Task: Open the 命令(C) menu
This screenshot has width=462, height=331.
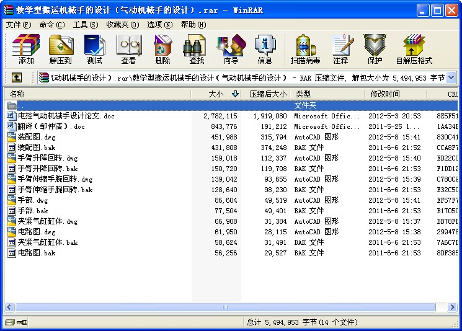Action: pyautogui.click(x=52, y=25)
